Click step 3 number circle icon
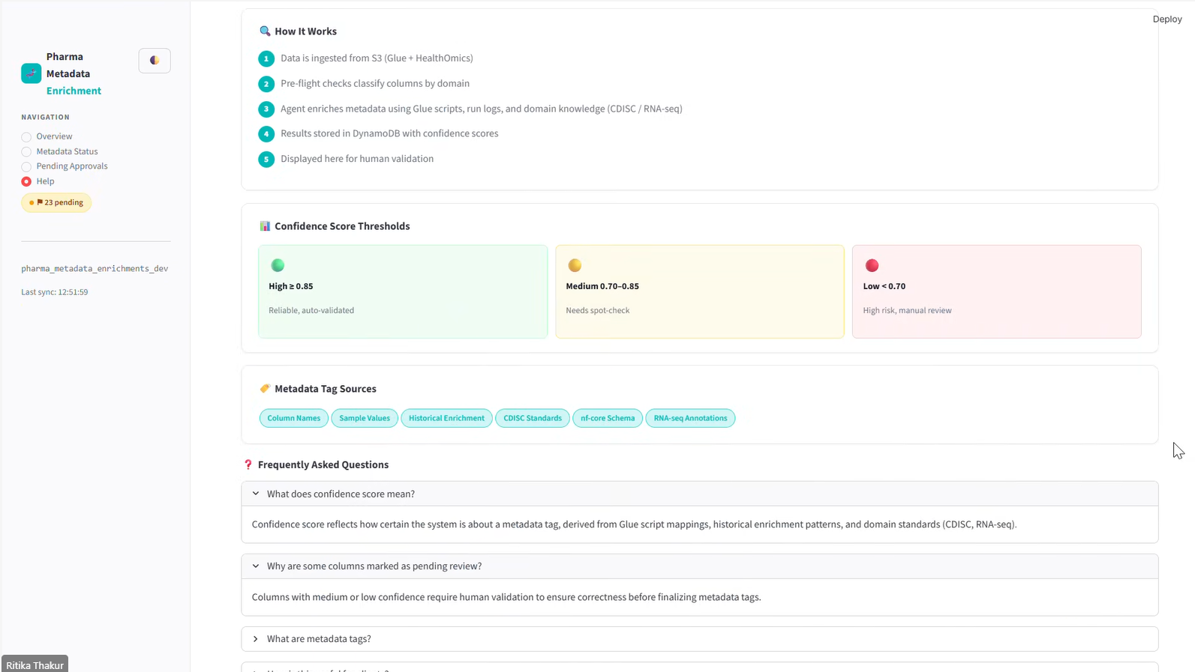The width and height of the screenshot is (1195, 672). point(266,109)
